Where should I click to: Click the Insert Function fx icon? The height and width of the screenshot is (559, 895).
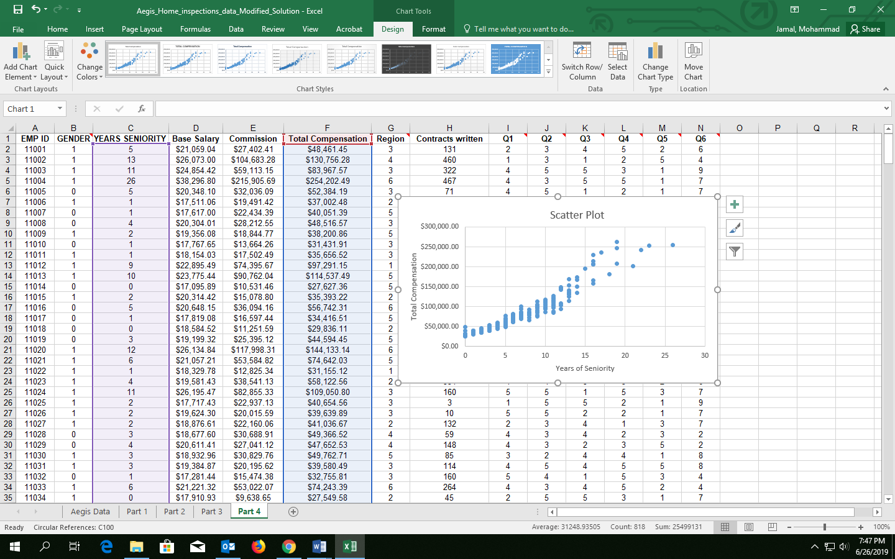pos(142,109)
